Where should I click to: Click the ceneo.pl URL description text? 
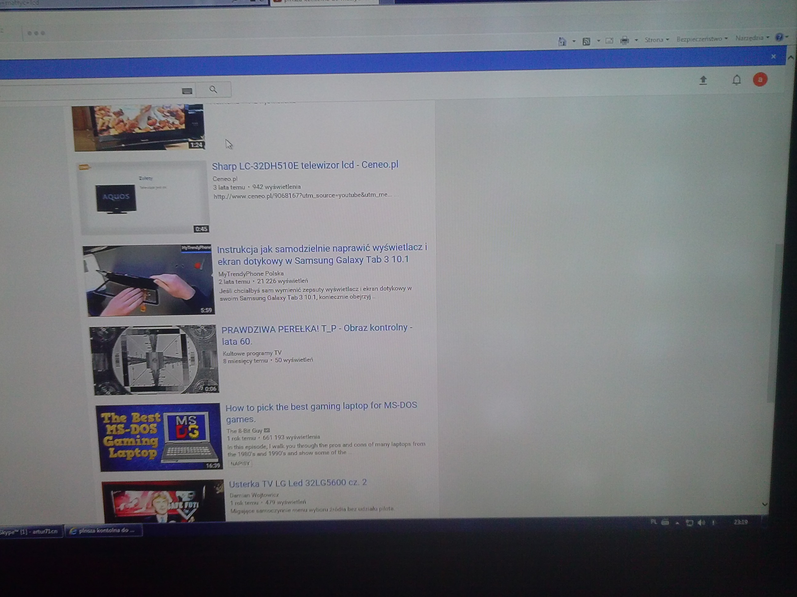point(303,195)
